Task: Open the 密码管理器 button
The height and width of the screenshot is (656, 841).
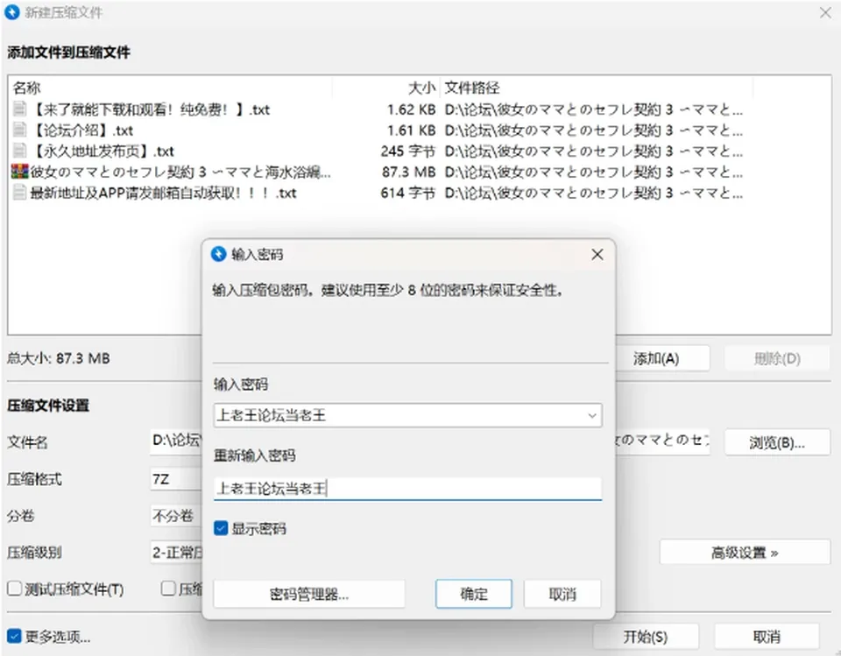Action: tap(309, 594)
